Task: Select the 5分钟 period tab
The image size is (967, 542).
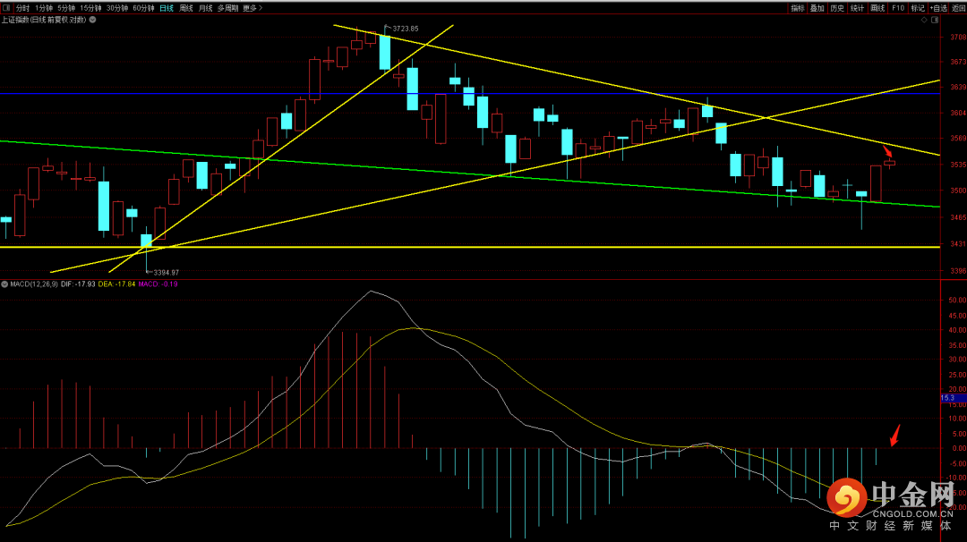Action: click(66, 8)
